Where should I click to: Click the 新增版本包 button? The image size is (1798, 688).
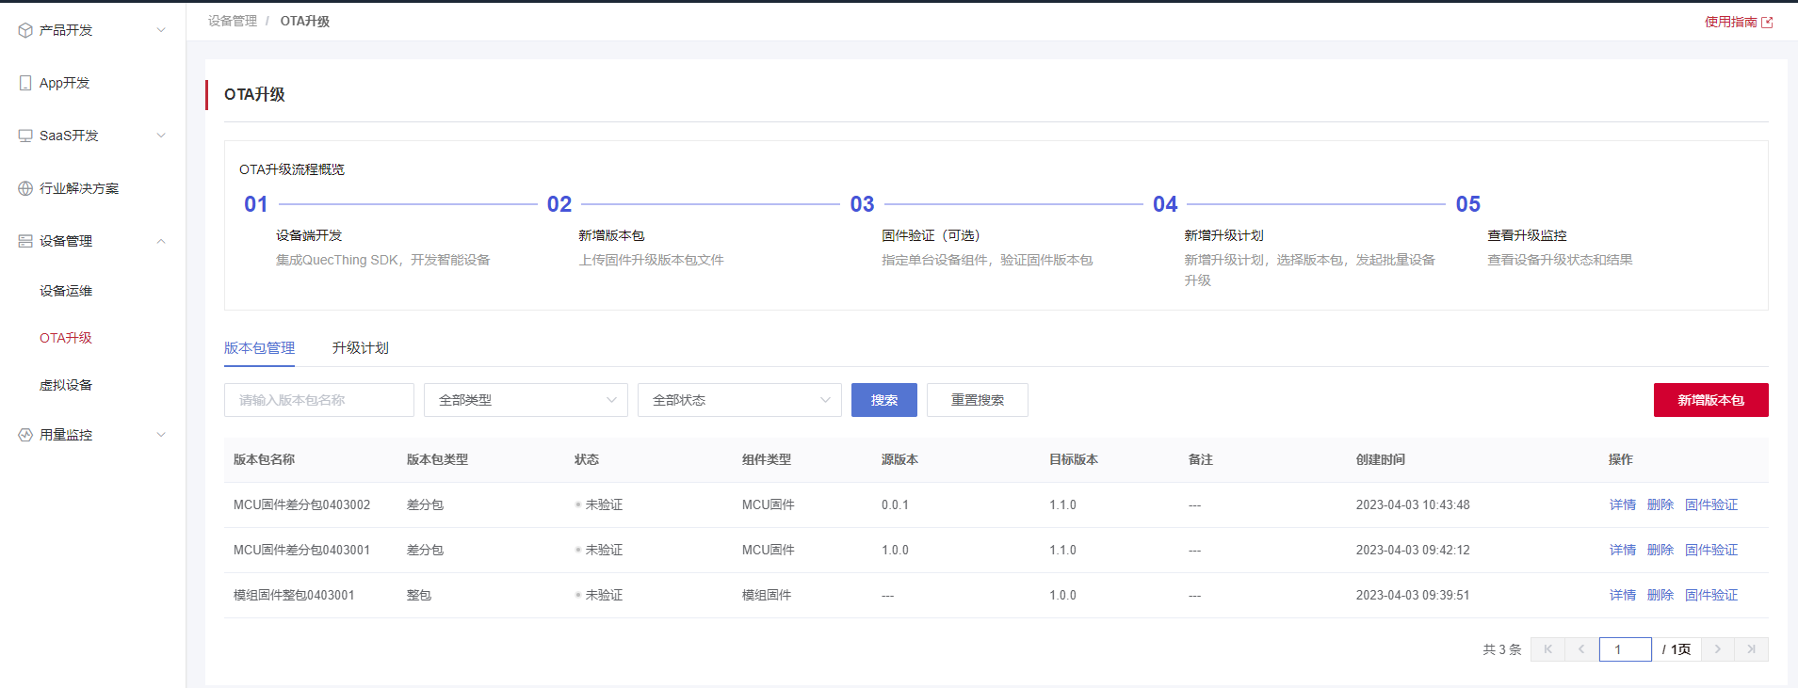click(1710, 400)
